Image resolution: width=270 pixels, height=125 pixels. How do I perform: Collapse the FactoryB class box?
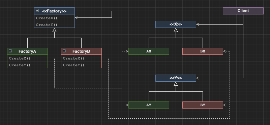point(64,51)
